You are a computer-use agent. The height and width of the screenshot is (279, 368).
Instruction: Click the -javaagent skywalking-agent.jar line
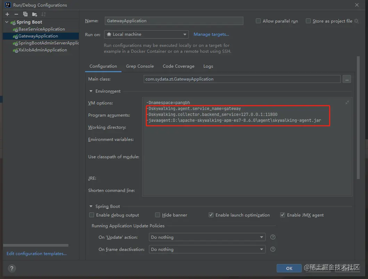234,120
